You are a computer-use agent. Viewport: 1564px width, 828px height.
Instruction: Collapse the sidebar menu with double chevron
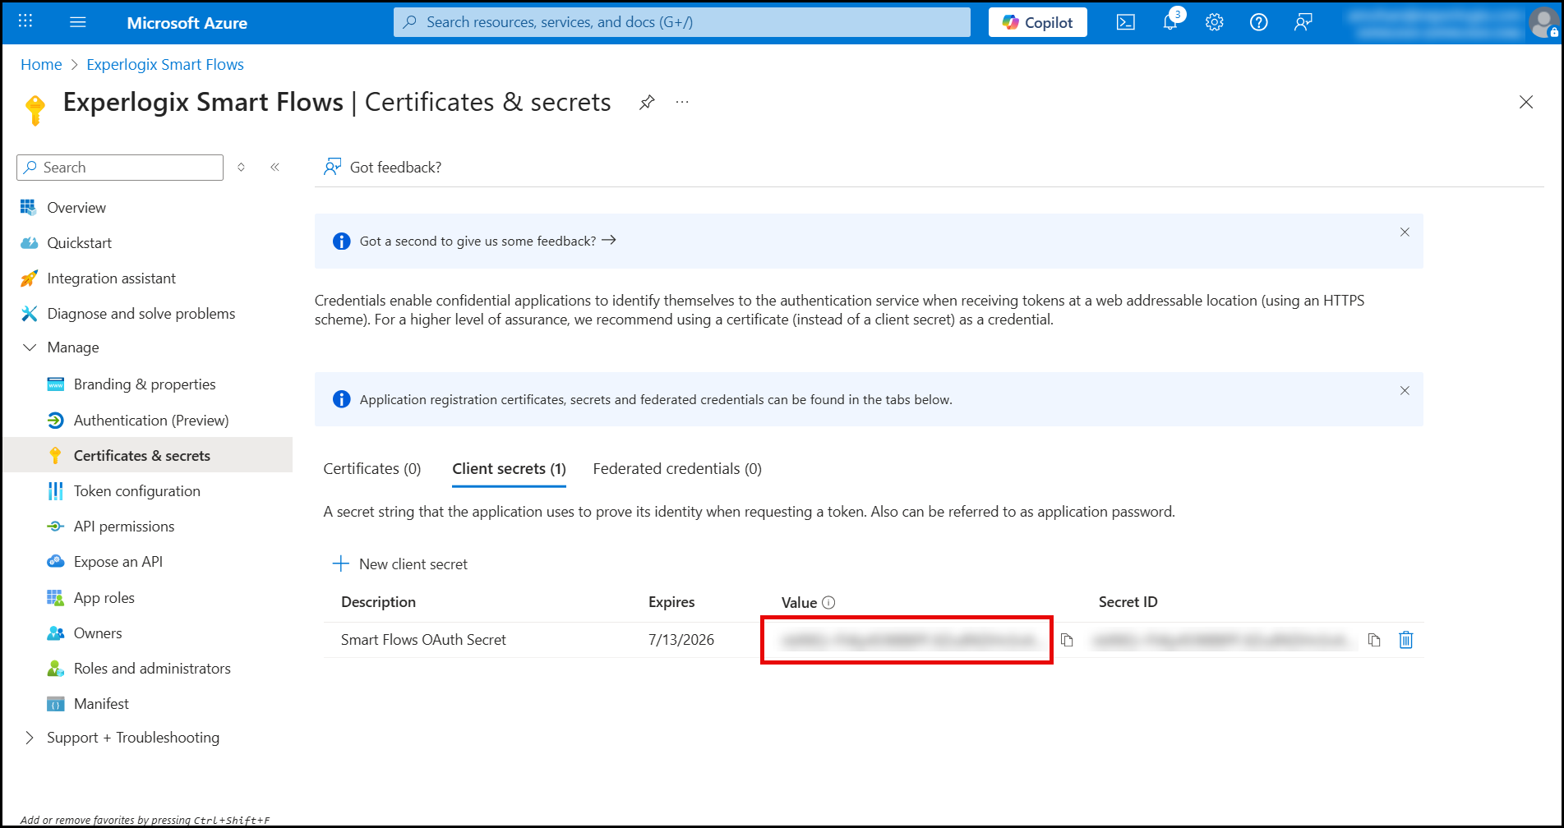pyautogui.click(x=275, y=167)
